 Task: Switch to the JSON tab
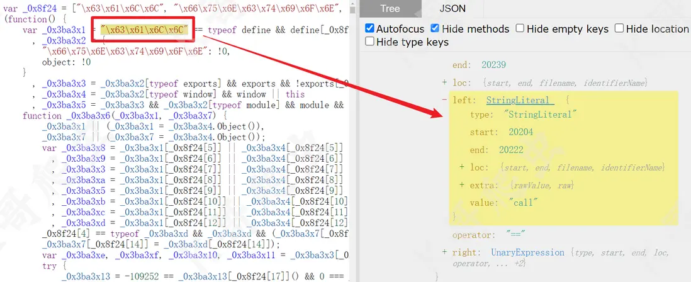click(452, 8)
